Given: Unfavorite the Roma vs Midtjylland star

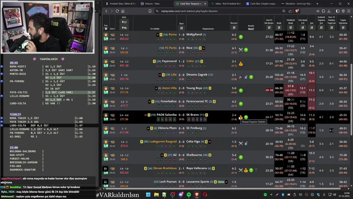Looking at the screenshot, I should [106, 35].
